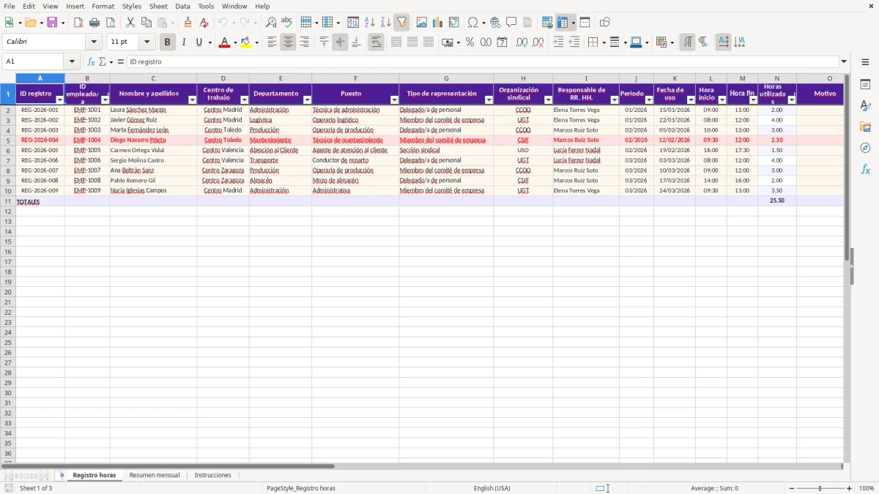
Task: Click zoom out minus button
Action: pyautogui.click(x=791, y=488)
